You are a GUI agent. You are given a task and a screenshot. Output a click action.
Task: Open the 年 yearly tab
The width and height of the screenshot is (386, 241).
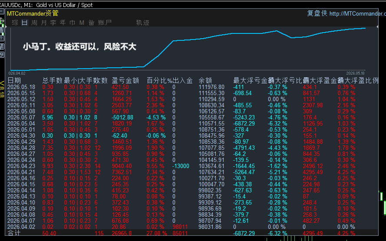pos(63,23)
